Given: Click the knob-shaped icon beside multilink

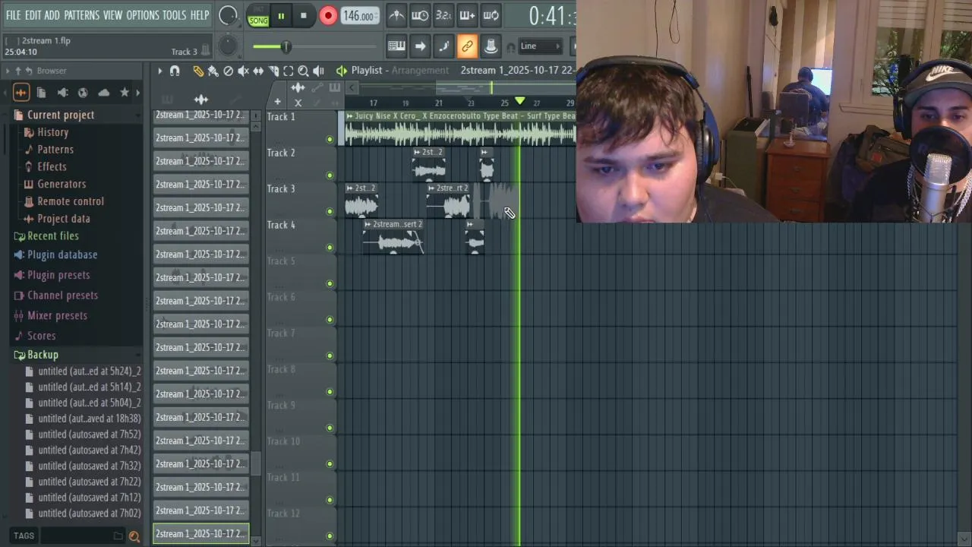Looking at the screenshot, I should coord(491,46).
